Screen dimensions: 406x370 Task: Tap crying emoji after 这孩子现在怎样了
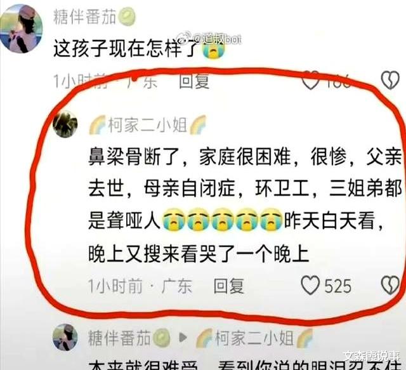[213, 50]
